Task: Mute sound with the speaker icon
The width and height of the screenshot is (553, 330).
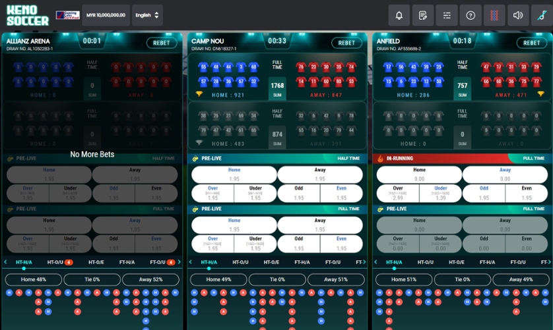Action: (x=518, y=15)
